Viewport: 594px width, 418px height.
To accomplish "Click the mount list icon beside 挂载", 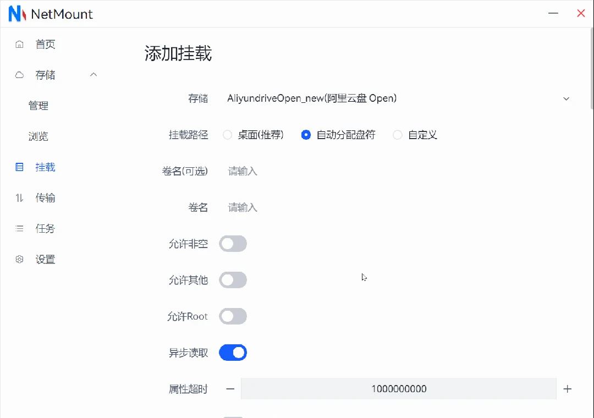I will coord(19,167).
